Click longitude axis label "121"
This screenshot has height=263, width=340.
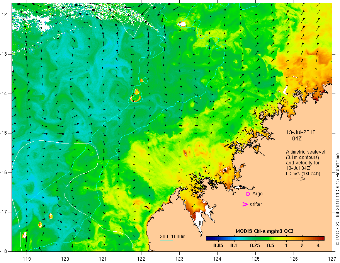(x=103, y=259)
